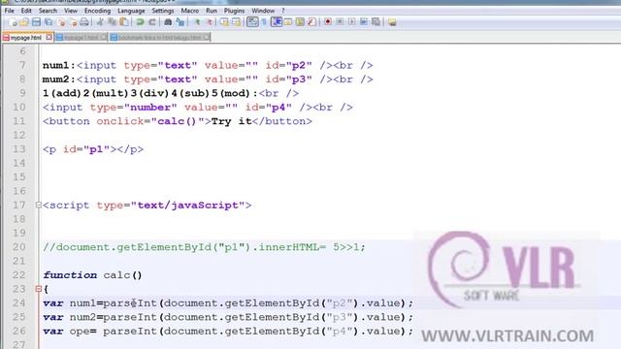621x349 pixels.
Task: Open the Encoding menu
Action: pos(97,11)
